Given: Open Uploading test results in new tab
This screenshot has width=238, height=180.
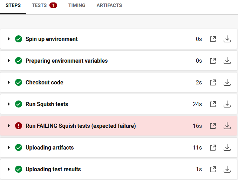Looking at the screenshot, I should pos(213,169).
